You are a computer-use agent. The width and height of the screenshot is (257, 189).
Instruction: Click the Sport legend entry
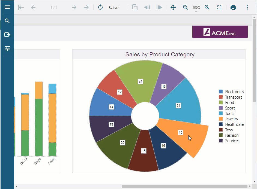point(227,108)
